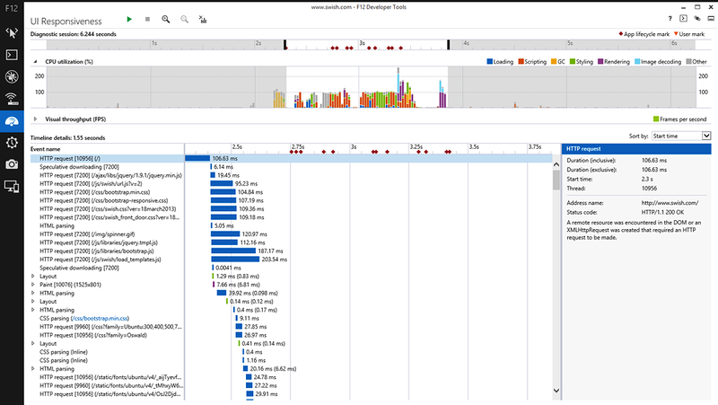Open the help question mark icon
The height and width of the screenshot is (405, 718).
tap(670, 18)
